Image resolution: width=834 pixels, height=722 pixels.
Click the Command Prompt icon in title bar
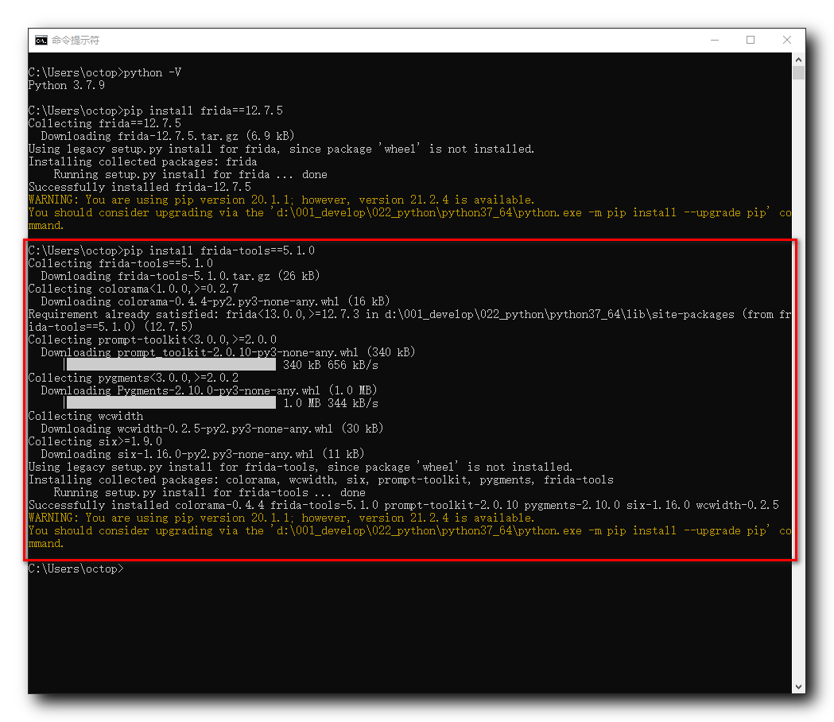click(x=41, y=40)
